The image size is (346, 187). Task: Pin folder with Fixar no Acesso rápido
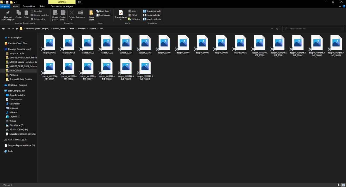pyautogui.click(x=7, y=15)
